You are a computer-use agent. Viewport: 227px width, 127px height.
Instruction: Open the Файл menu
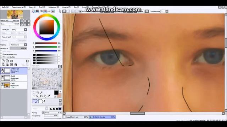coord(5,7)
